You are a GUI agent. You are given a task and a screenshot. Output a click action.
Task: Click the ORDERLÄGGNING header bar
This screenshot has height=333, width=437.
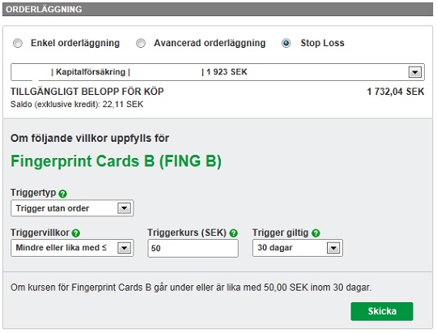tap(218, 9)
